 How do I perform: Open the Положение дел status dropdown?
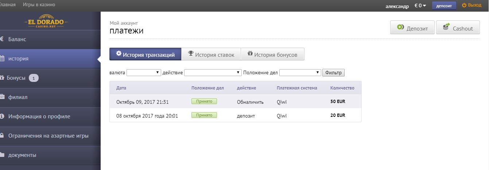coord(300,72)
